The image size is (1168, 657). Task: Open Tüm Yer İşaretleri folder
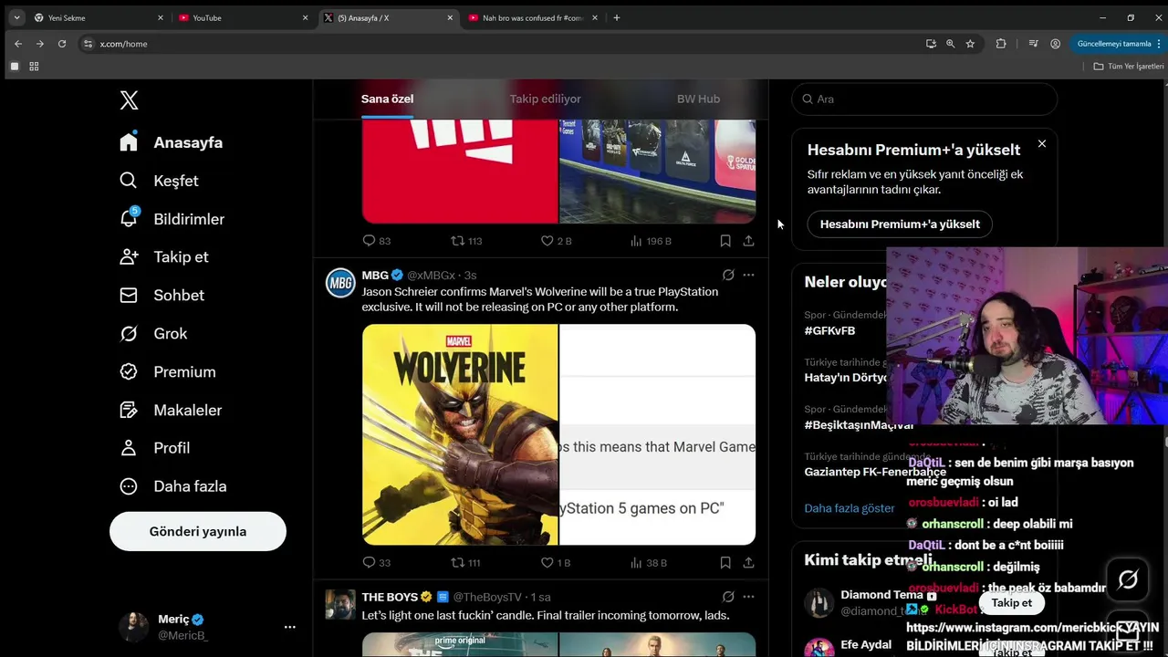[1129, 67]
